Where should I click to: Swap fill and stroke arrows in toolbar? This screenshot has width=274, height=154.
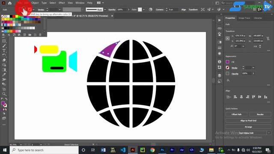(x=6, y=99)
